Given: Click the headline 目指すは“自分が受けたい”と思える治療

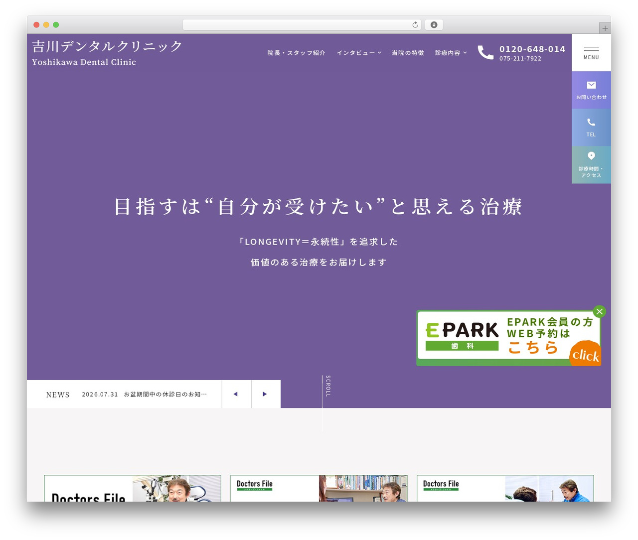Looking at the screenshot, I should coord(319,206).
